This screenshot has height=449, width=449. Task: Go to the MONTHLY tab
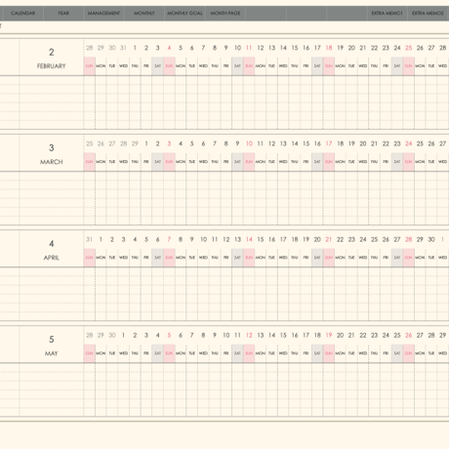point(144,14)
